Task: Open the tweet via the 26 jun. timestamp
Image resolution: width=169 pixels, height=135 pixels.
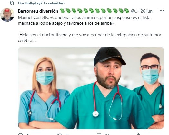Action: point(147,11)
